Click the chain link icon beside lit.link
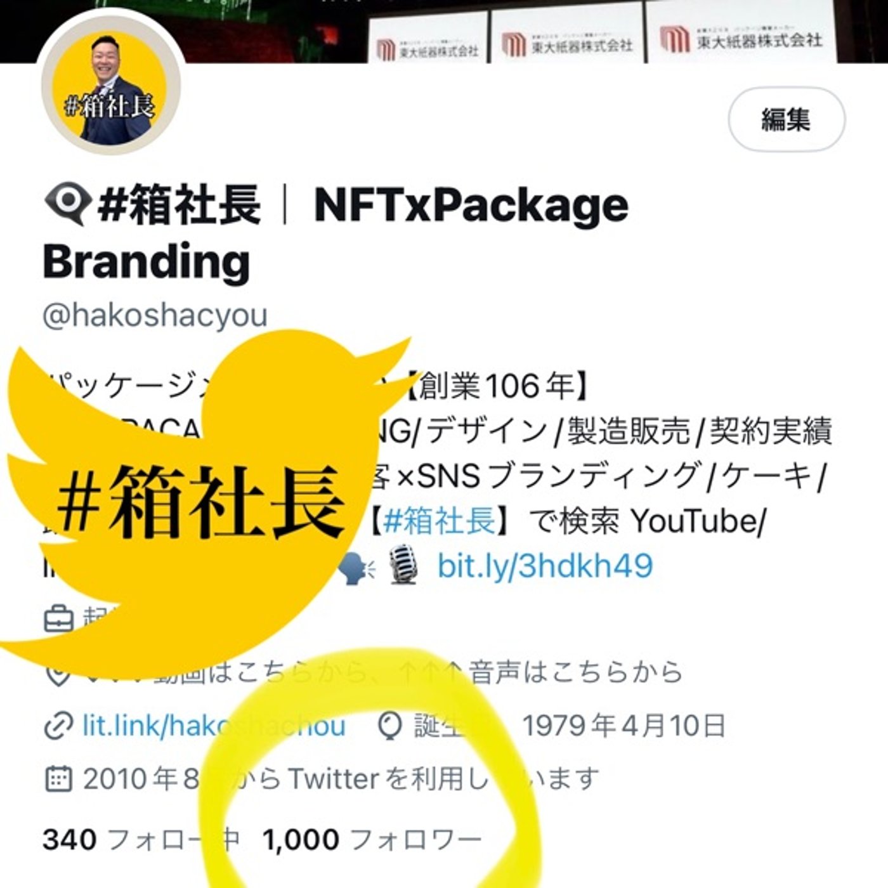 (58, 726)
